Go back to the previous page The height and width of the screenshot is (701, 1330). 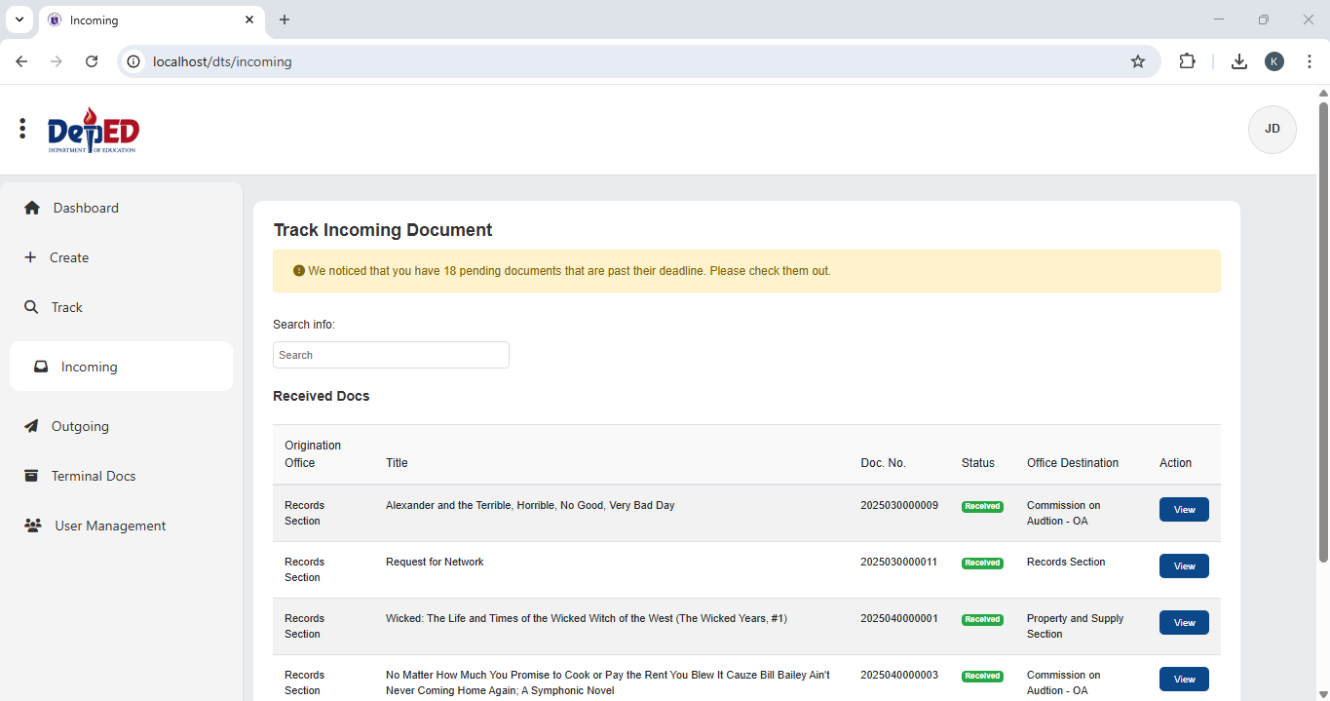point(21,61)
